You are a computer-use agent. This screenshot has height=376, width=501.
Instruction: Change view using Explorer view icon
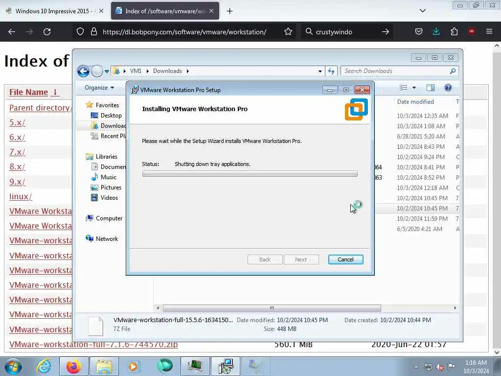pos(404,88)
